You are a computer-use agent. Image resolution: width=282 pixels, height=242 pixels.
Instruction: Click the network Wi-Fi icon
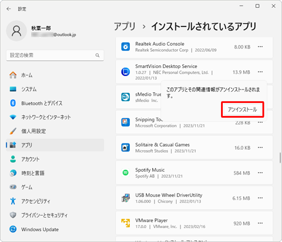(13, 117)
